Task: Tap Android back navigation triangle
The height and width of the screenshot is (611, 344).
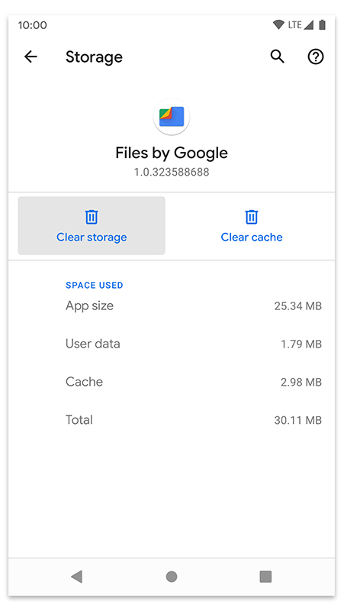Action: [x=77, y=577]
